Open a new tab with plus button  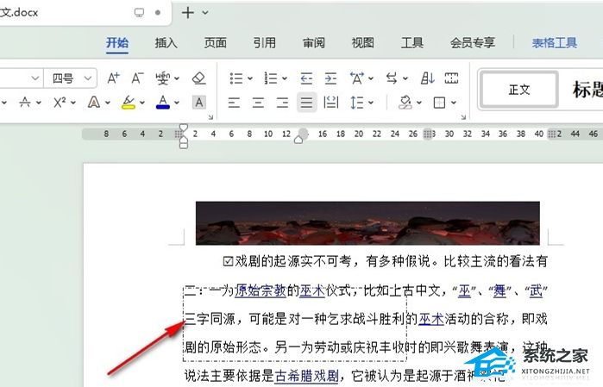pos(188,13)
